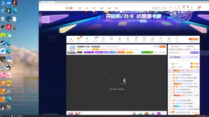
Task: Switch to the 周活跃度 tab
Action: pos(180,49)
